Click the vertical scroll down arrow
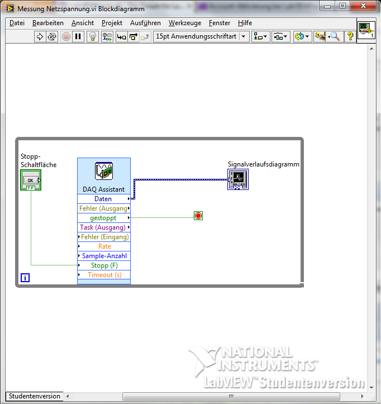 (x=372, y=387)
